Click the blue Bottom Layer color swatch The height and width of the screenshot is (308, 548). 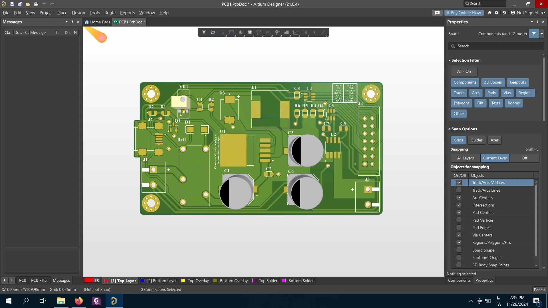(x=143, y=281)
